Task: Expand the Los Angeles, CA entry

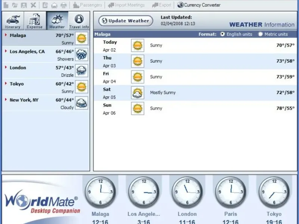Action: coord(6,52)
